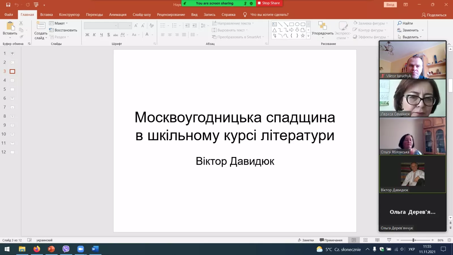Expand the Макет layout dropdown

point(67,23)
